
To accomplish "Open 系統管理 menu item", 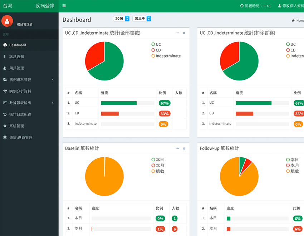I will pos(29,126).
